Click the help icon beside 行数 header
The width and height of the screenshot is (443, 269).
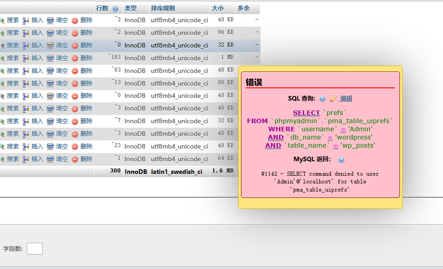pyautogui.click(x=115, y=9)
